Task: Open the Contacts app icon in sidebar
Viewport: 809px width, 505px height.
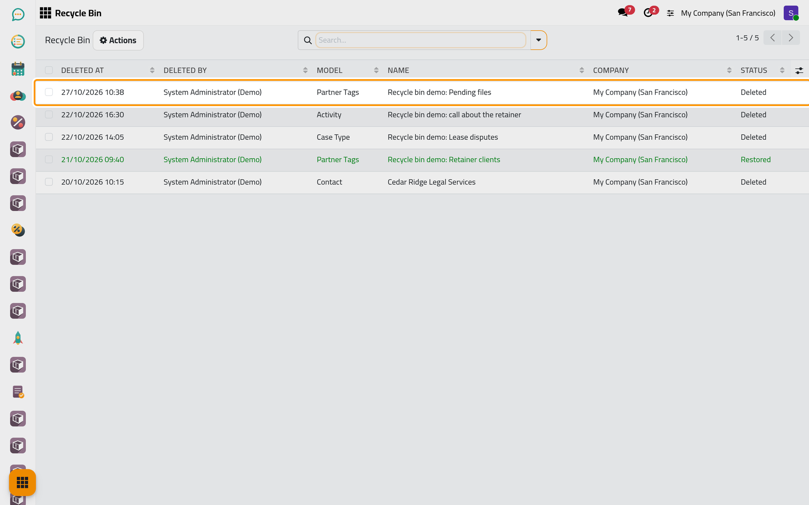Action: tap(18, 96)
